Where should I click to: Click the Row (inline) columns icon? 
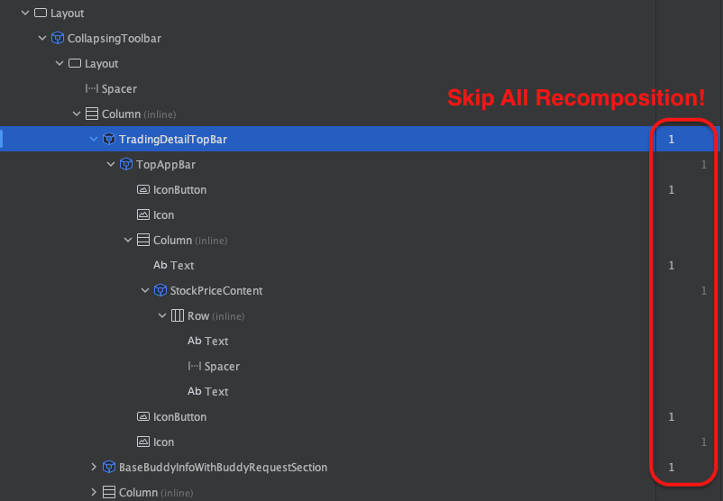pos(177,315)
